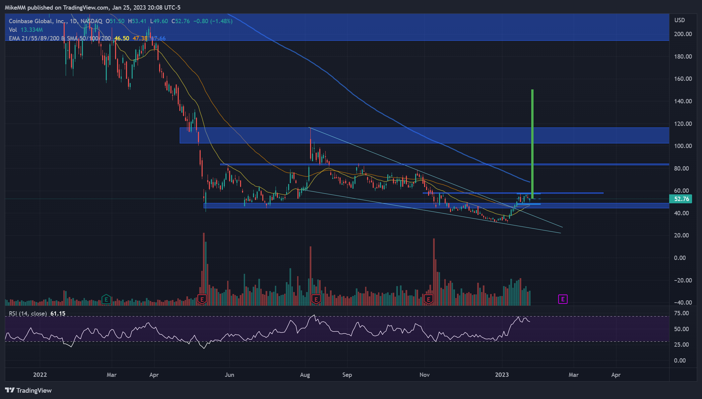
Task: Click the low value L49.60
Action: [x=159, y=21]
